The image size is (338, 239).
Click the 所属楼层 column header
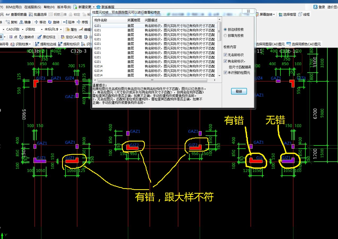coord(135,20)
